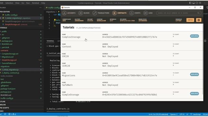Toggle primary side bar layout icon in VS Code

[x=190, y=3]
